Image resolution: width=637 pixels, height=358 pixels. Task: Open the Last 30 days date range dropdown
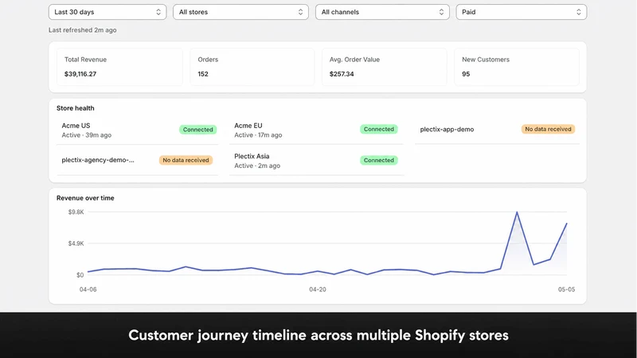click(107, 12)
